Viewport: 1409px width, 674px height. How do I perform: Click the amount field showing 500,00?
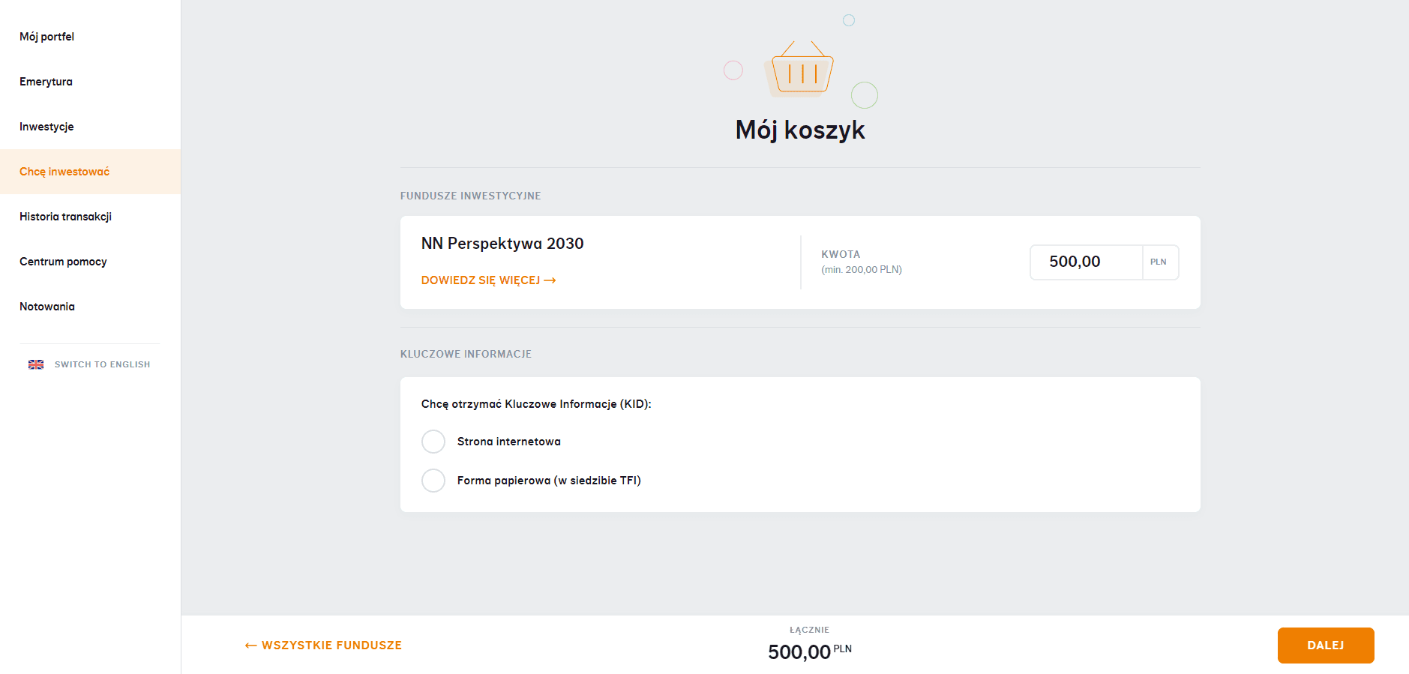(x=1085, y=262)
